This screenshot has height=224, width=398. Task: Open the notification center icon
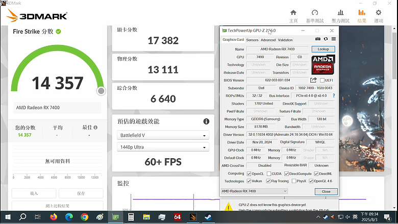(x=387, y=217)
